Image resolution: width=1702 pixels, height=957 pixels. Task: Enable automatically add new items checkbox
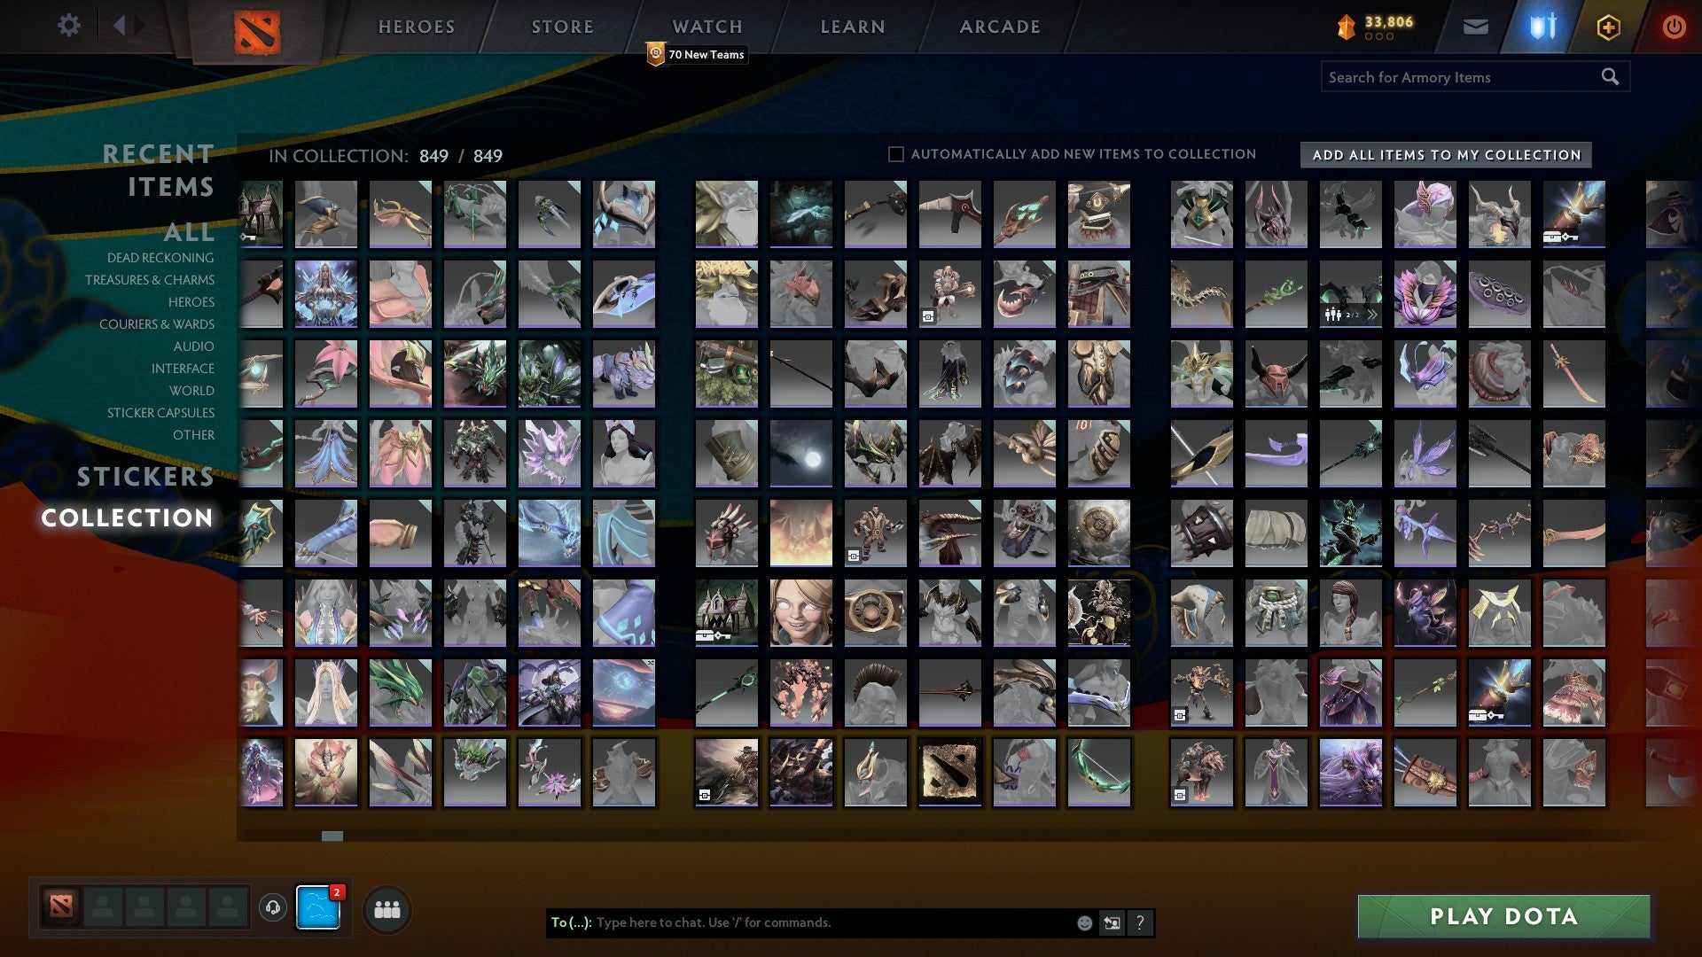[896, 154]
